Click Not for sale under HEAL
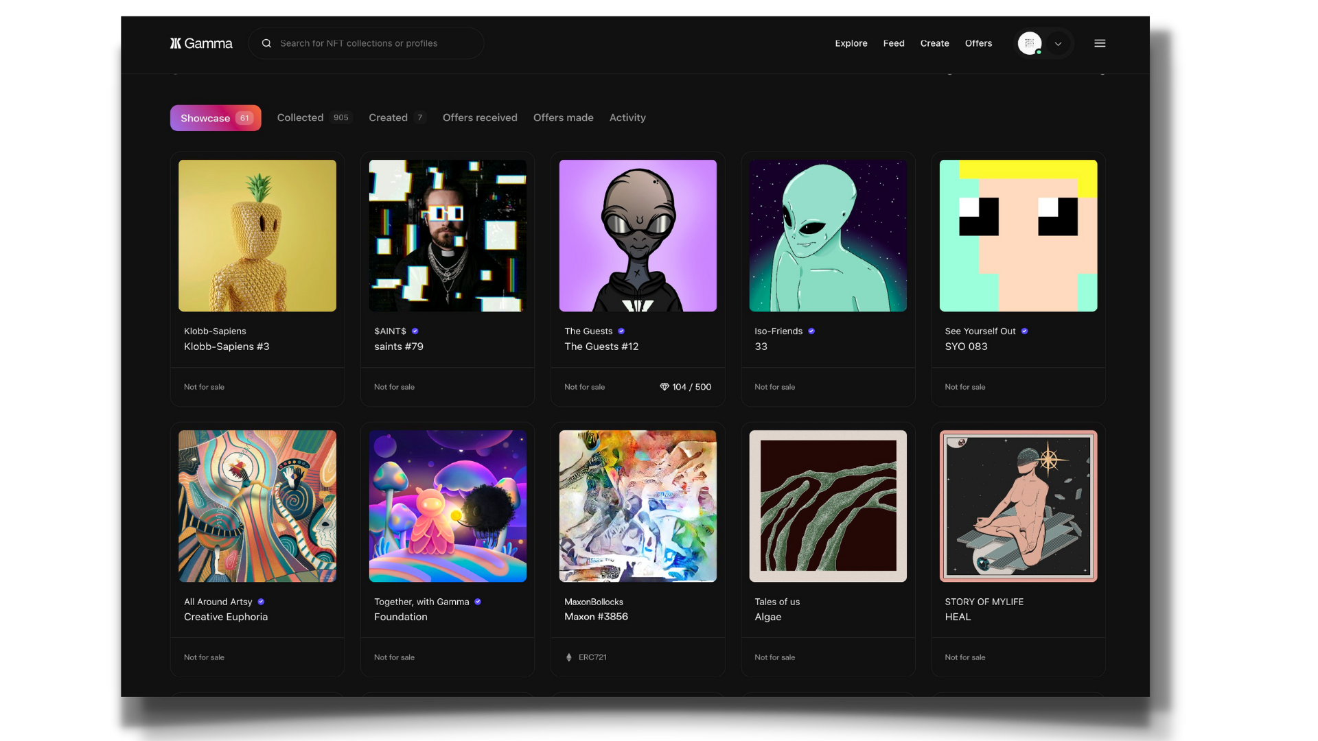The image size is (1318, 741). (964, 657)
